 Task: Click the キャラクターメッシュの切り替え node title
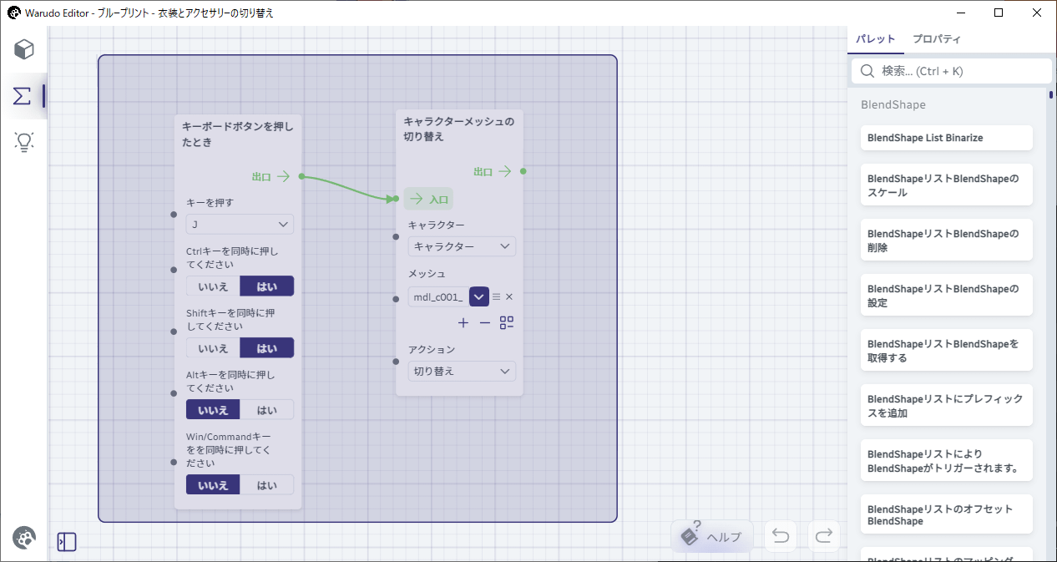point(459,129)
